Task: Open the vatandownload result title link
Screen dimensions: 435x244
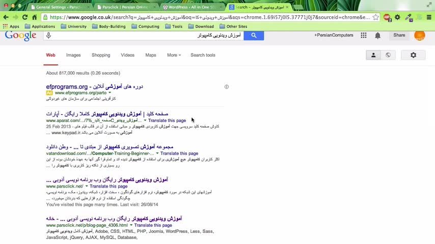Action: 110,147
